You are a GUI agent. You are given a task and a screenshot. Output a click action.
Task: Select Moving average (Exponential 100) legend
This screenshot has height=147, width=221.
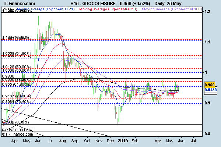tap(172, 9)
